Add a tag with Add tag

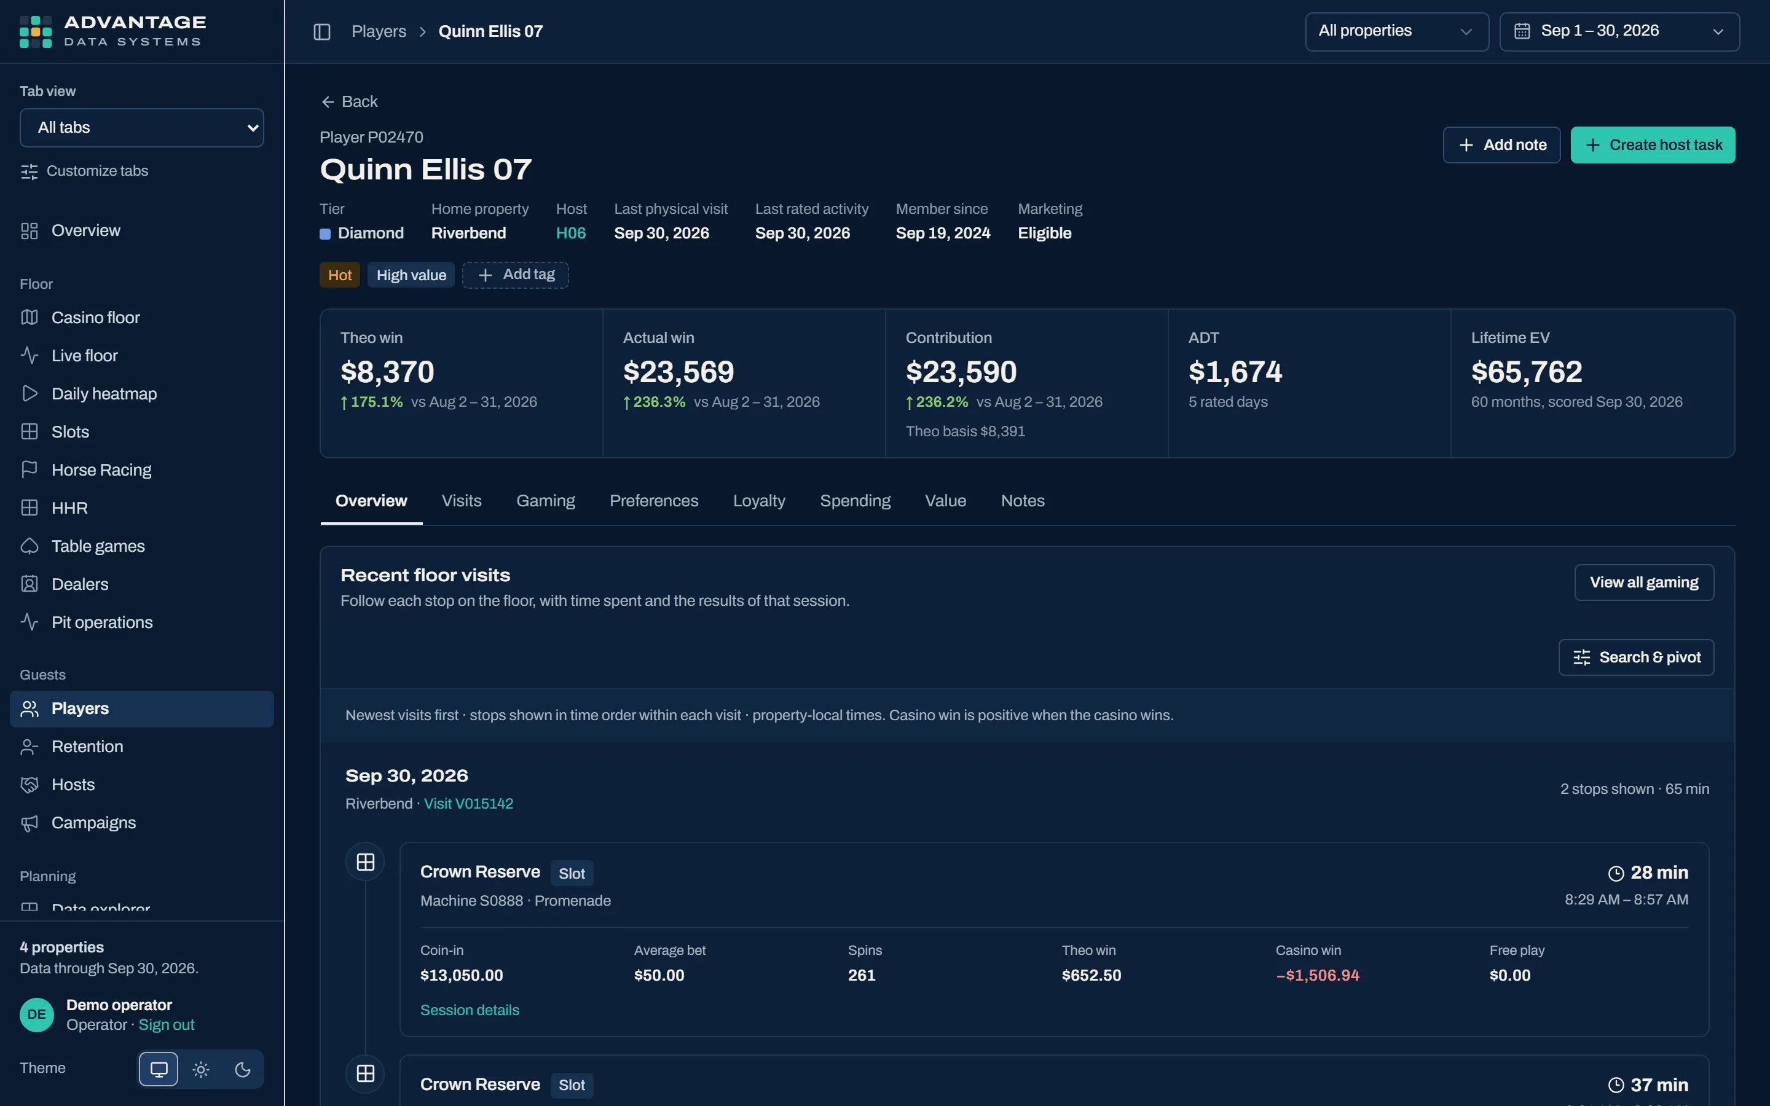tap(516, 275)
